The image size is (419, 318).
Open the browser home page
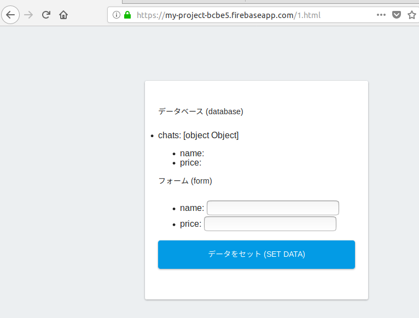pyautogui.click(x=63, y=15)
